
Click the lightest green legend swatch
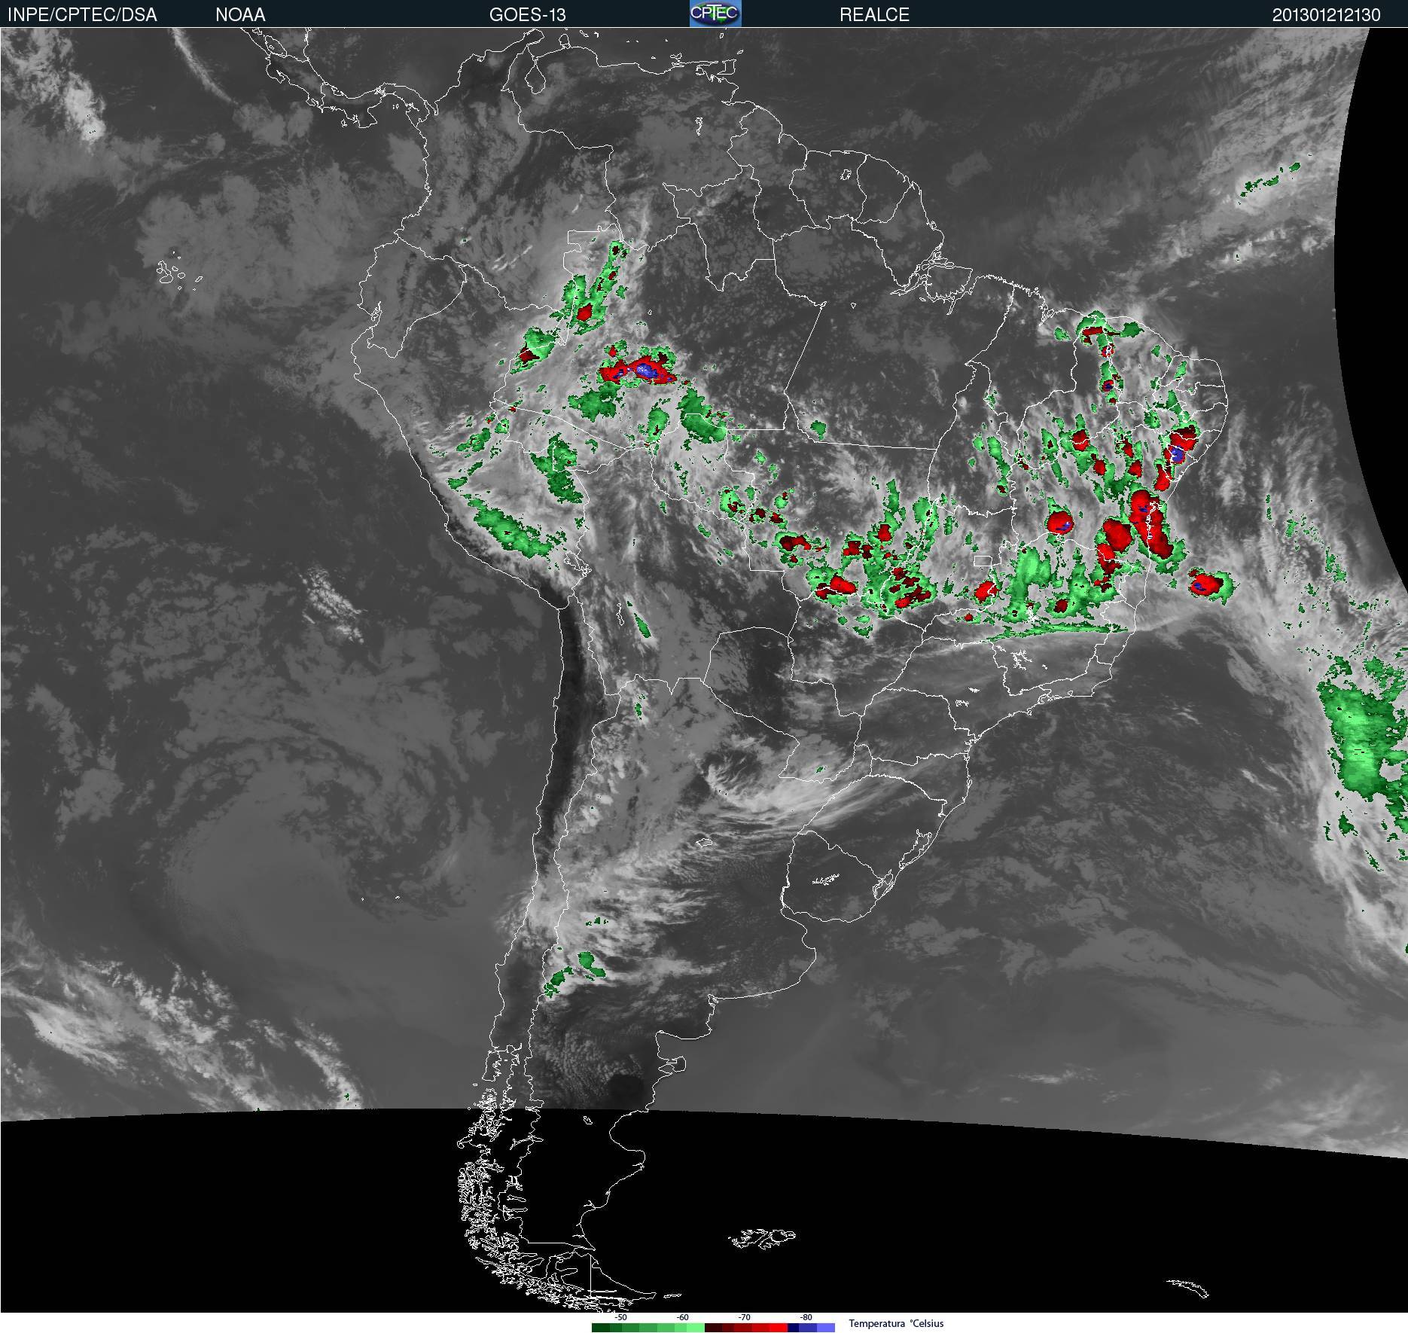click(696, 1328)
